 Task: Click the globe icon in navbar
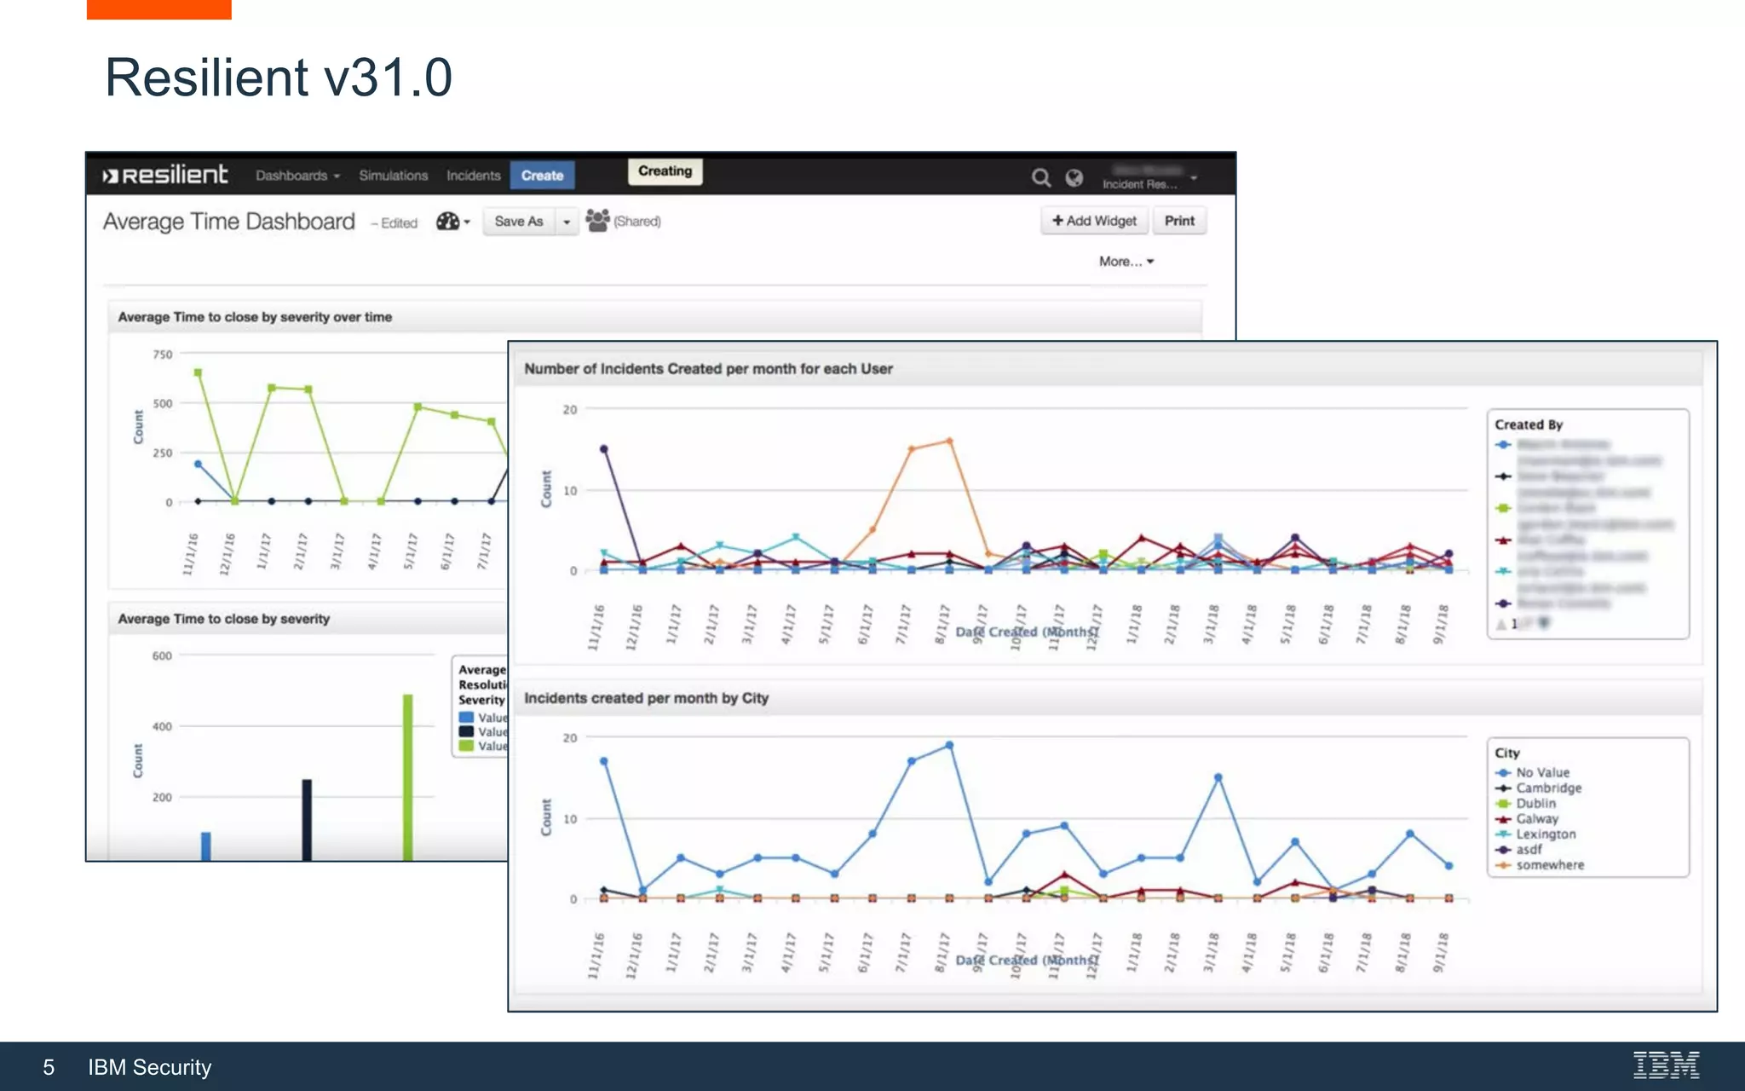tap(1074, 177)
